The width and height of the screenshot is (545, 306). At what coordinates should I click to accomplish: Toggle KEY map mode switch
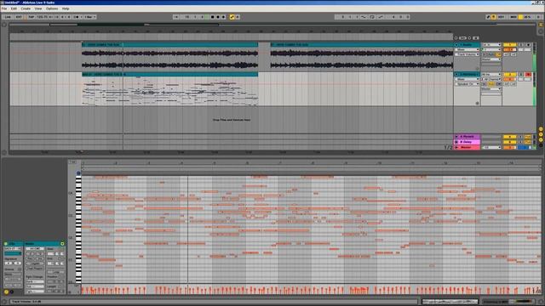(501, 17)
